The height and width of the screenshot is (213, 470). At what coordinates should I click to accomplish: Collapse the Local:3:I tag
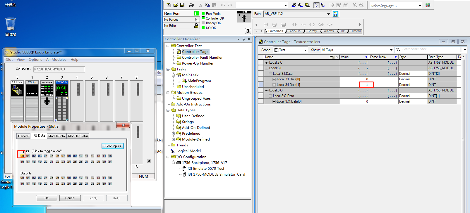[x=267, y=68]
